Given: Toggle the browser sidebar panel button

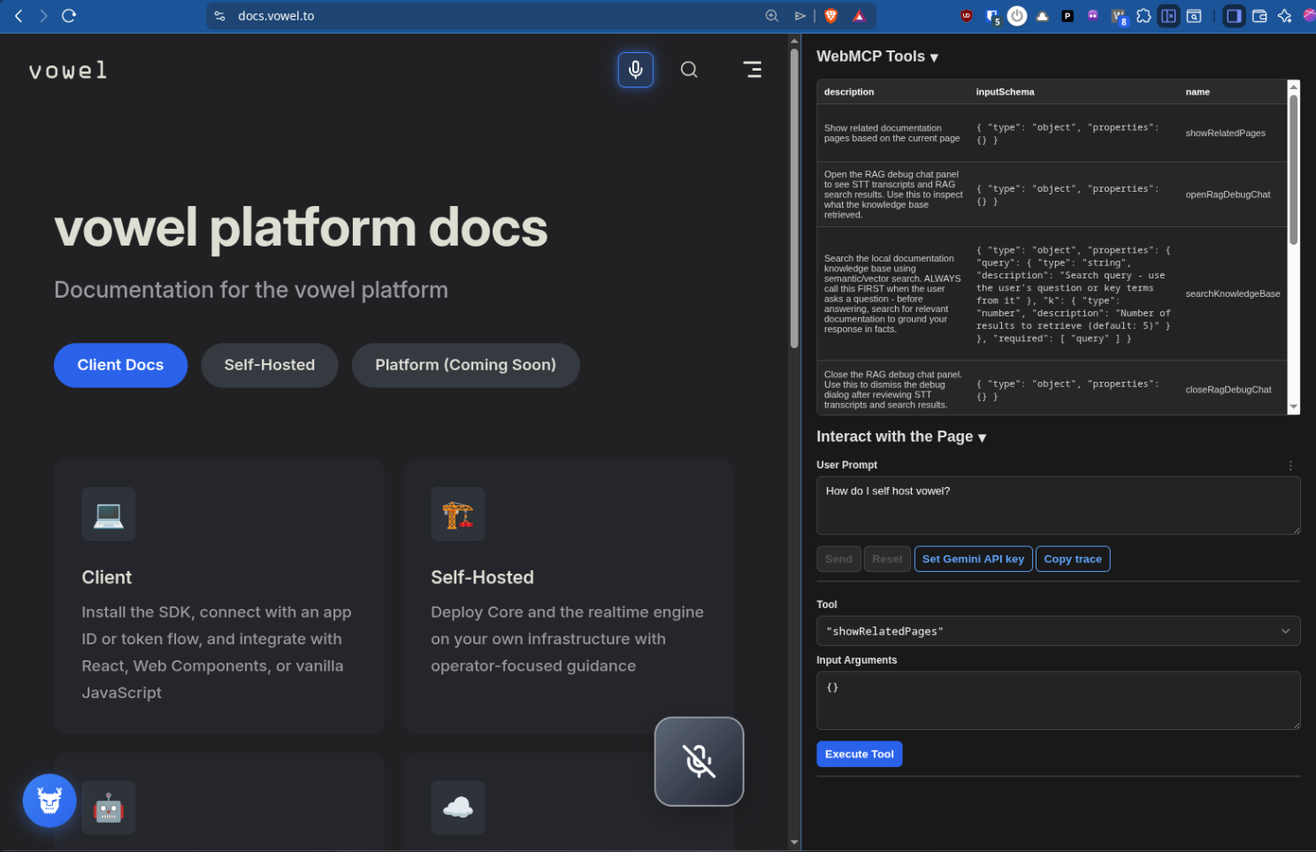Looking at the screenshot, I should (1234, 16).
